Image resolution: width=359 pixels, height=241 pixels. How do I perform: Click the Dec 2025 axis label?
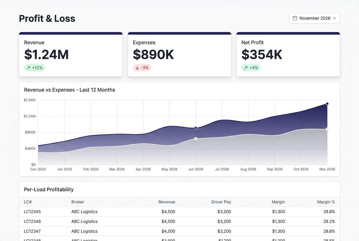38,169
